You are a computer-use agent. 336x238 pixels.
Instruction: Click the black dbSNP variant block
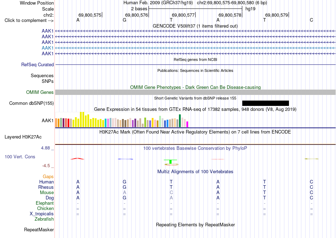(x=266, y=103)
